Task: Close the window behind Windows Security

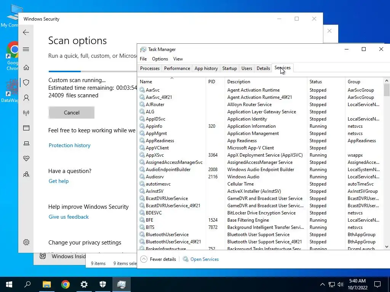Action: (329, 31)
